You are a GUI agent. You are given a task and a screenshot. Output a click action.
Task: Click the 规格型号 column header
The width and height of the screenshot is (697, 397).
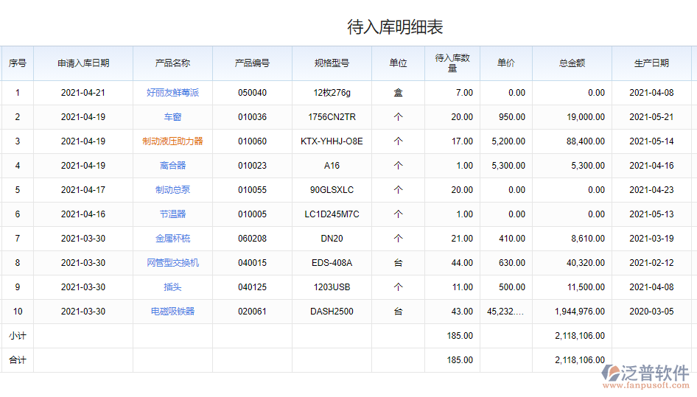(332, 63)
